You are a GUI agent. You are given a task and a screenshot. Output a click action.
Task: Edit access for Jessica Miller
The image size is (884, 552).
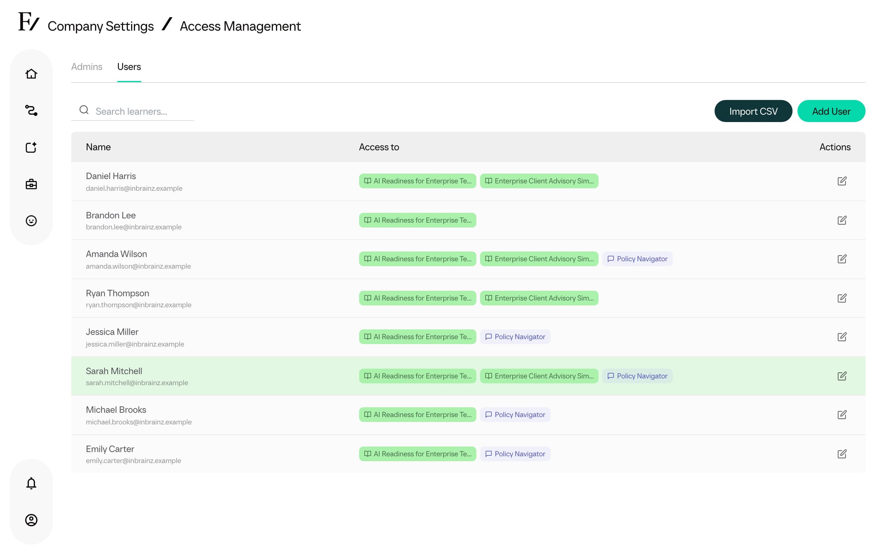(x=842, y=337)
